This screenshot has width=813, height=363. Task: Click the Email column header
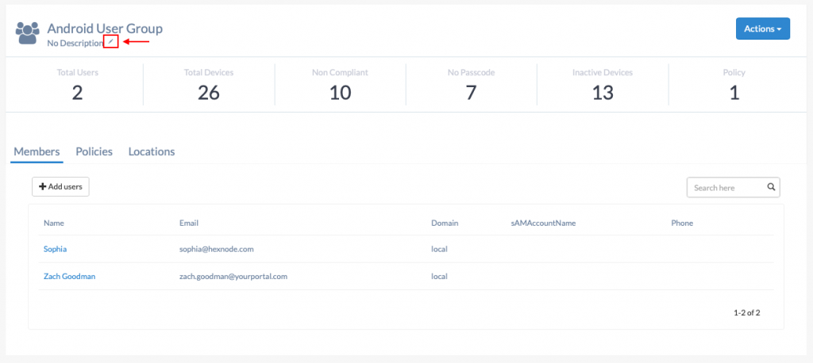click(x=189, y=224)
